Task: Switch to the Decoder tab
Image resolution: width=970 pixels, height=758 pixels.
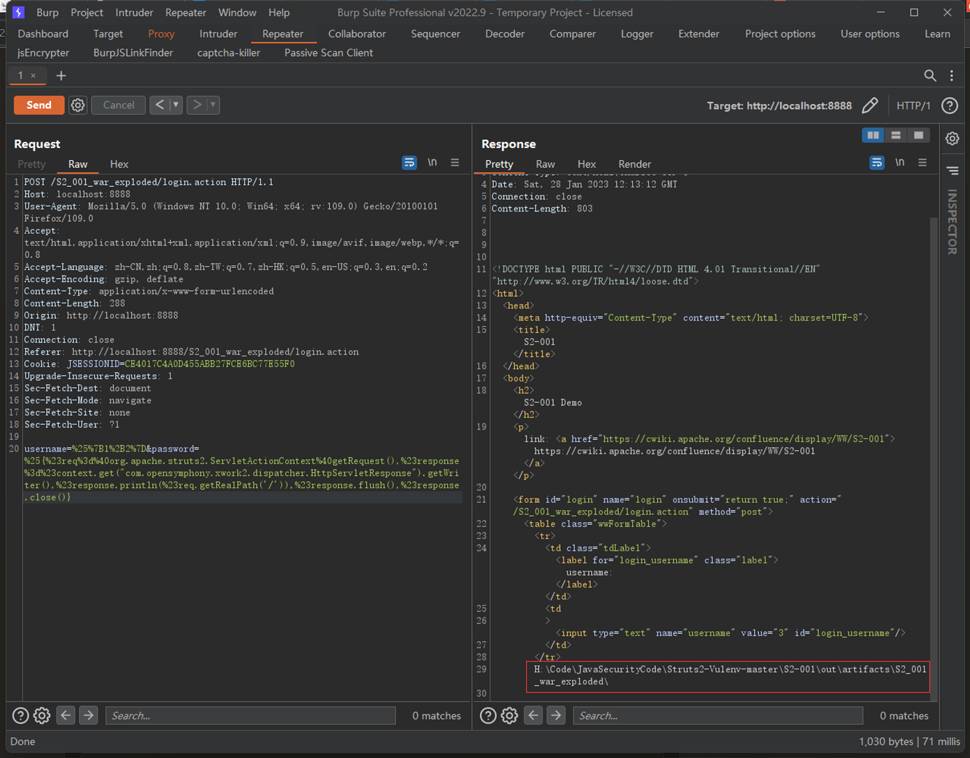Action: pyautogui.click(x=504, y=34)
